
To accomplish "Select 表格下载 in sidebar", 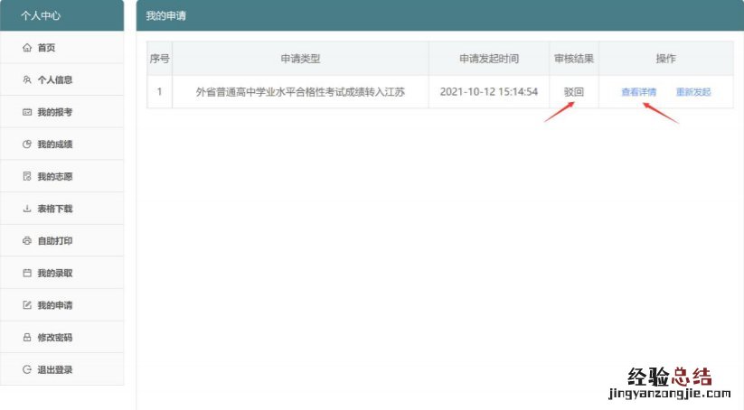I will tap(61, 209).
